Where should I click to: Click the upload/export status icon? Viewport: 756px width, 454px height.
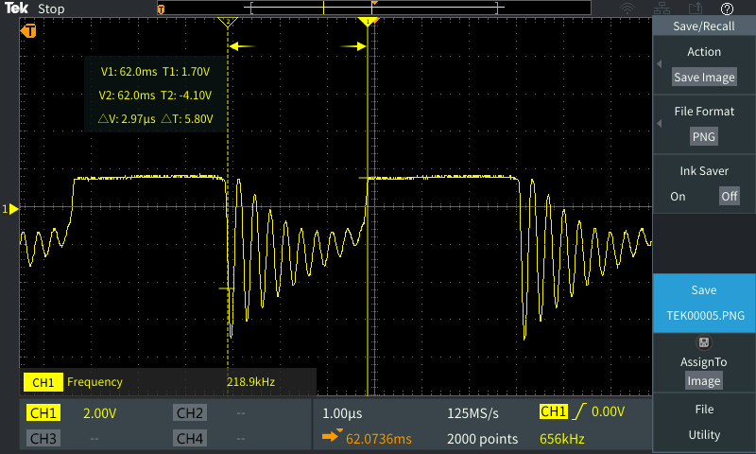[696, 9]
